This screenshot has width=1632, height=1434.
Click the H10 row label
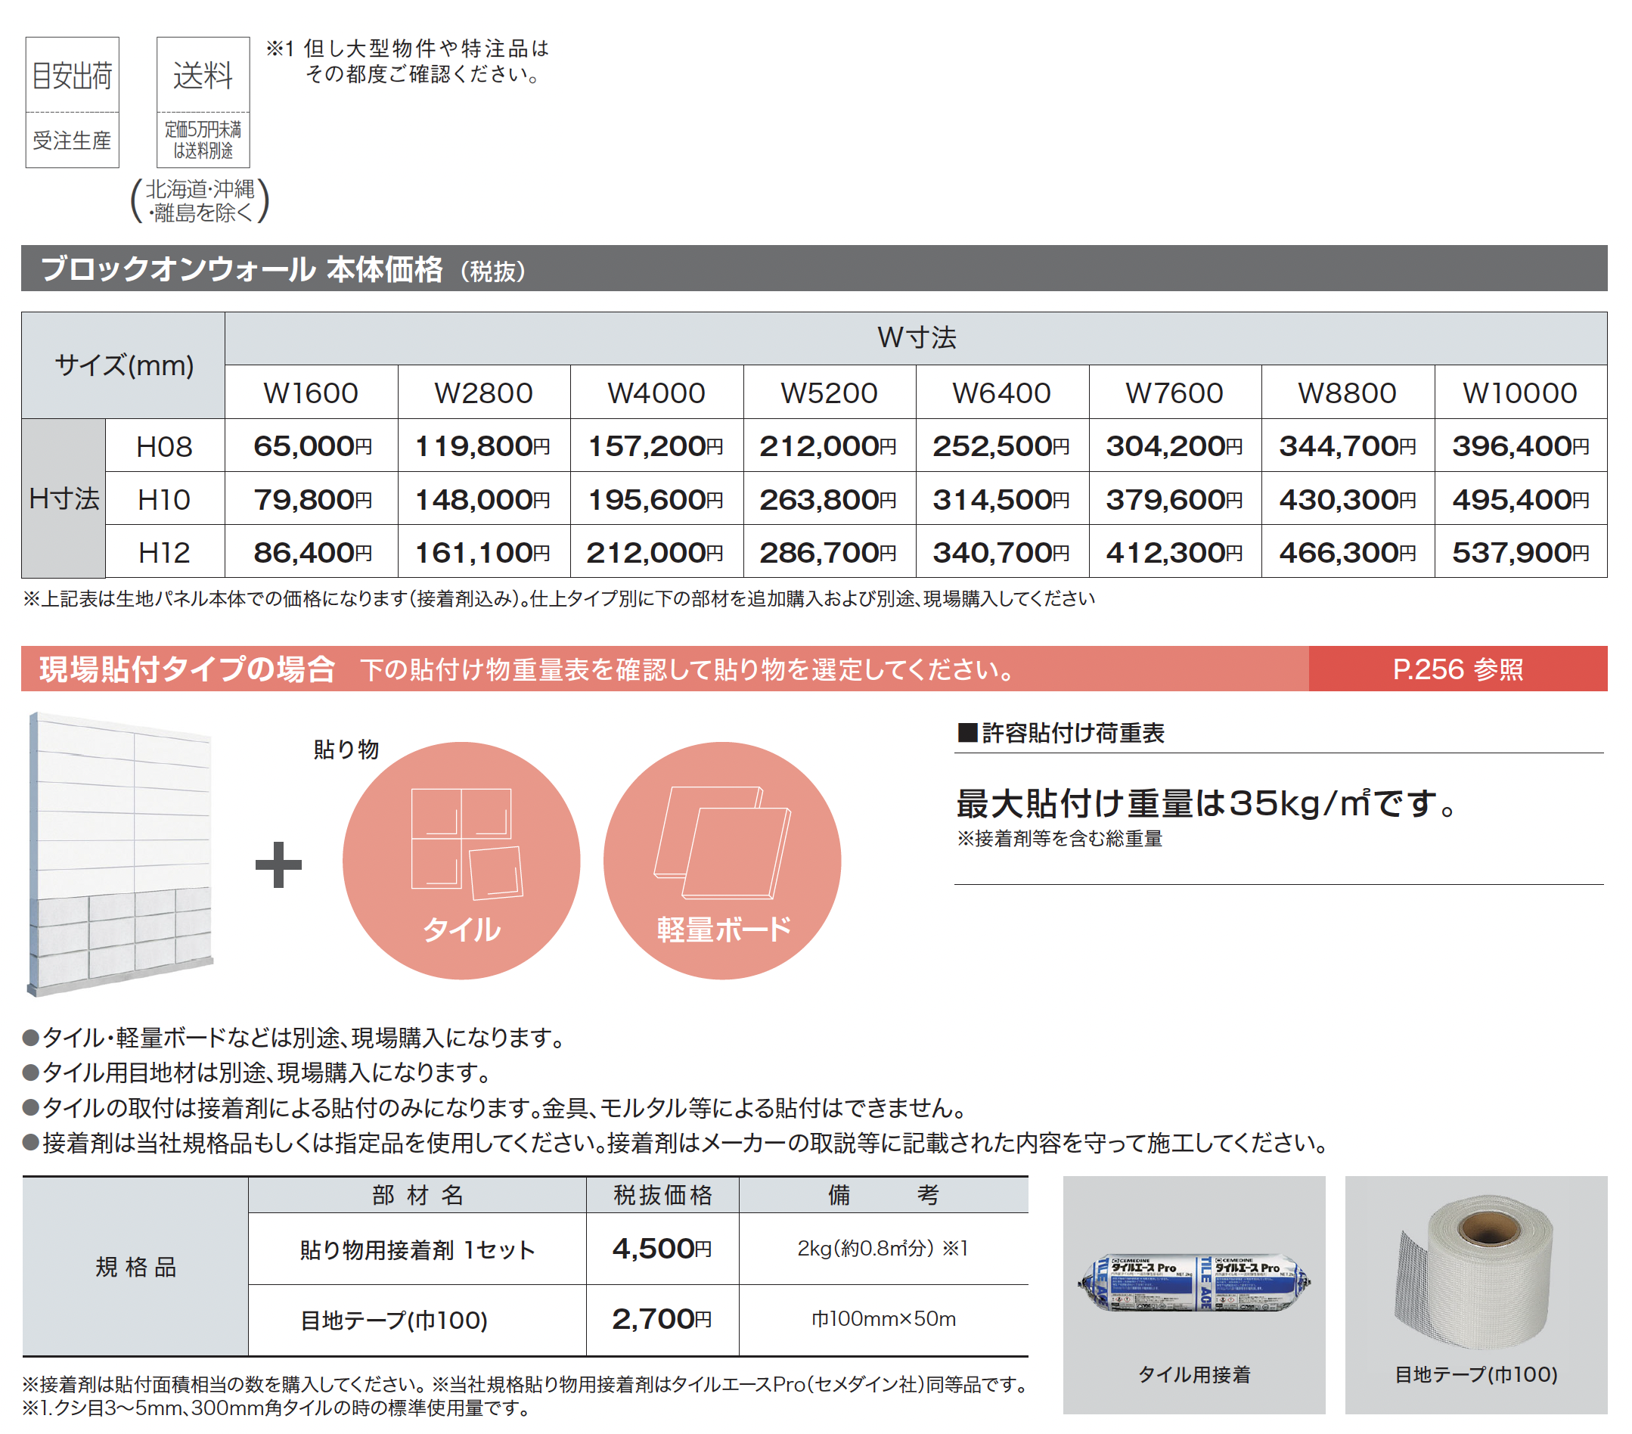[163, 499]
